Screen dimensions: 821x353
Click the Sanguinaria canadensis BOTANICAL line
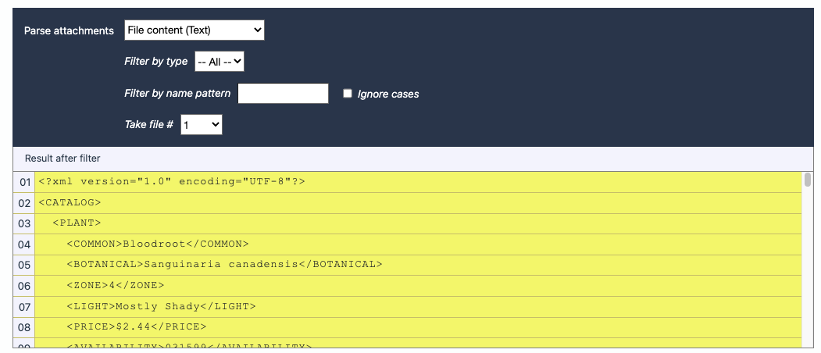pos(224,265)
